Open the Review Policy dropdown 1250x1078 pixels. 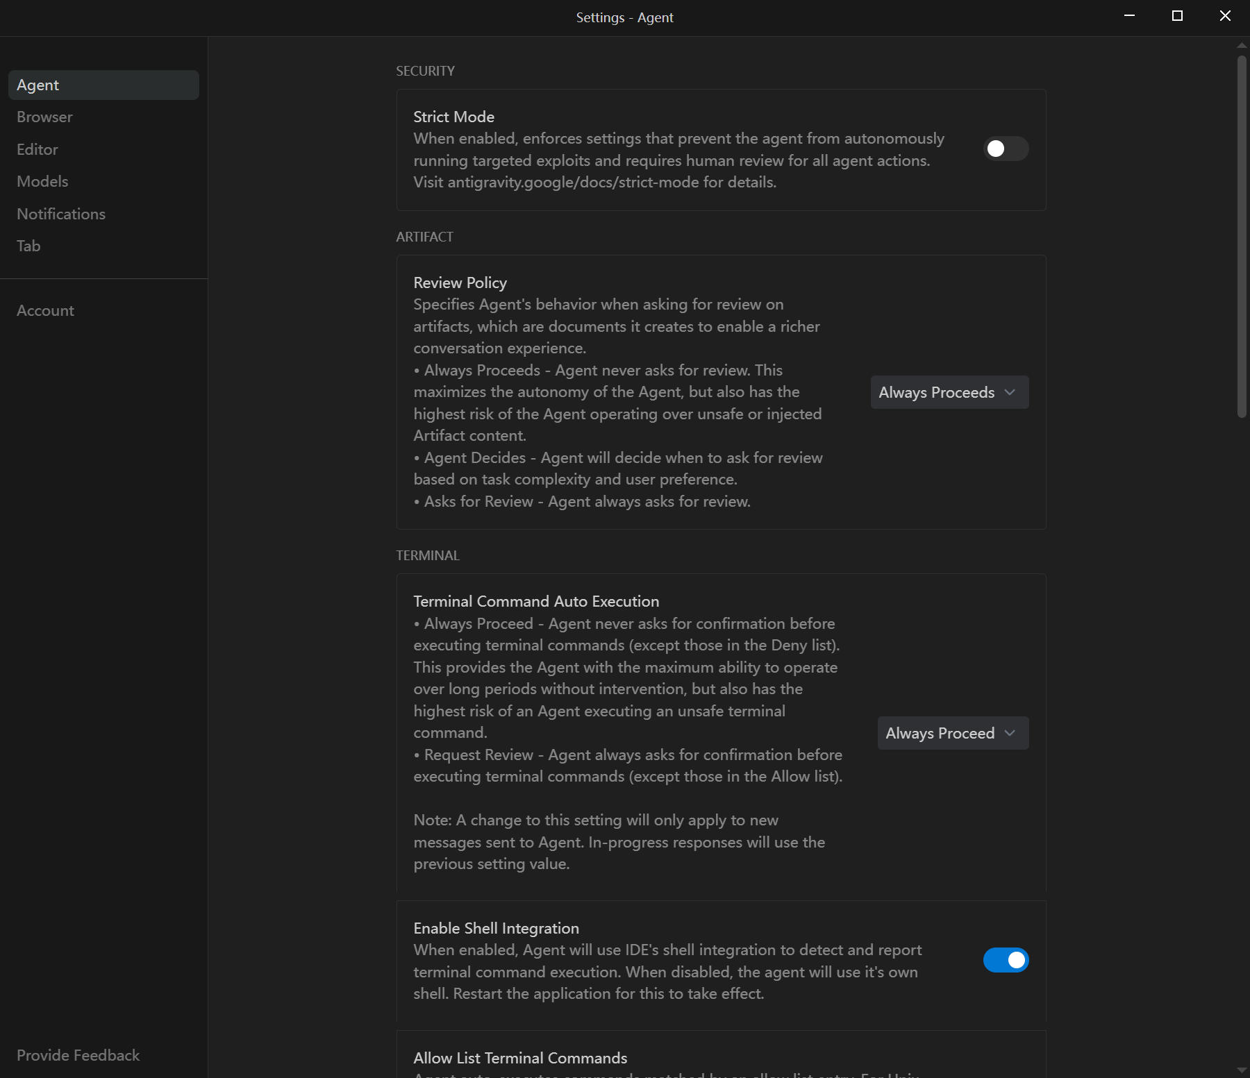949,392
